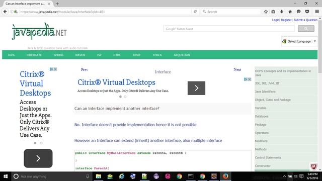The height and width of the screenshot is (181, 322).
Task: Open 'Datatypes' sidebar topic
Action: 262,116
